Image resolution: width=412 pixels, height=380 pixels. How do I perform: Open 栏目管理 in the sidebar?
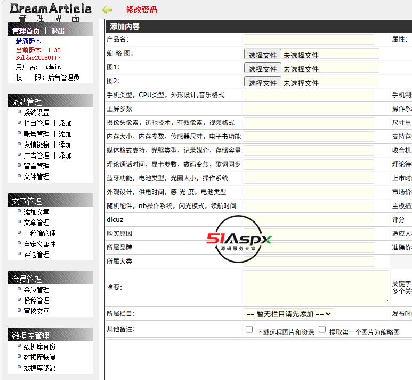pyautogui.click(x=37, y=123)
